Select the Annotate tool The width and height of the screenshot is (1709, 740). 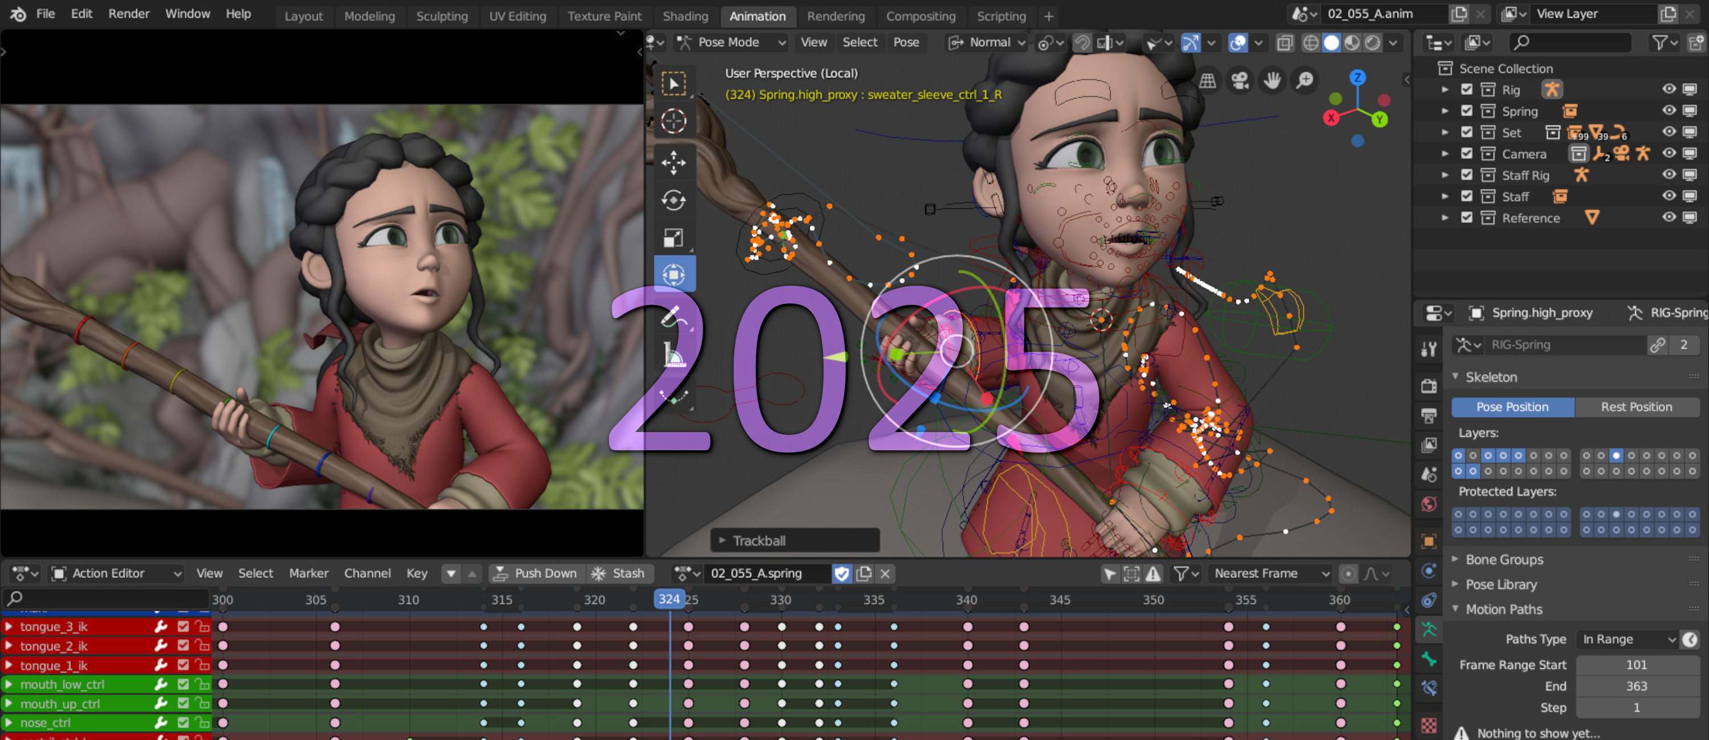click(674, 318)
